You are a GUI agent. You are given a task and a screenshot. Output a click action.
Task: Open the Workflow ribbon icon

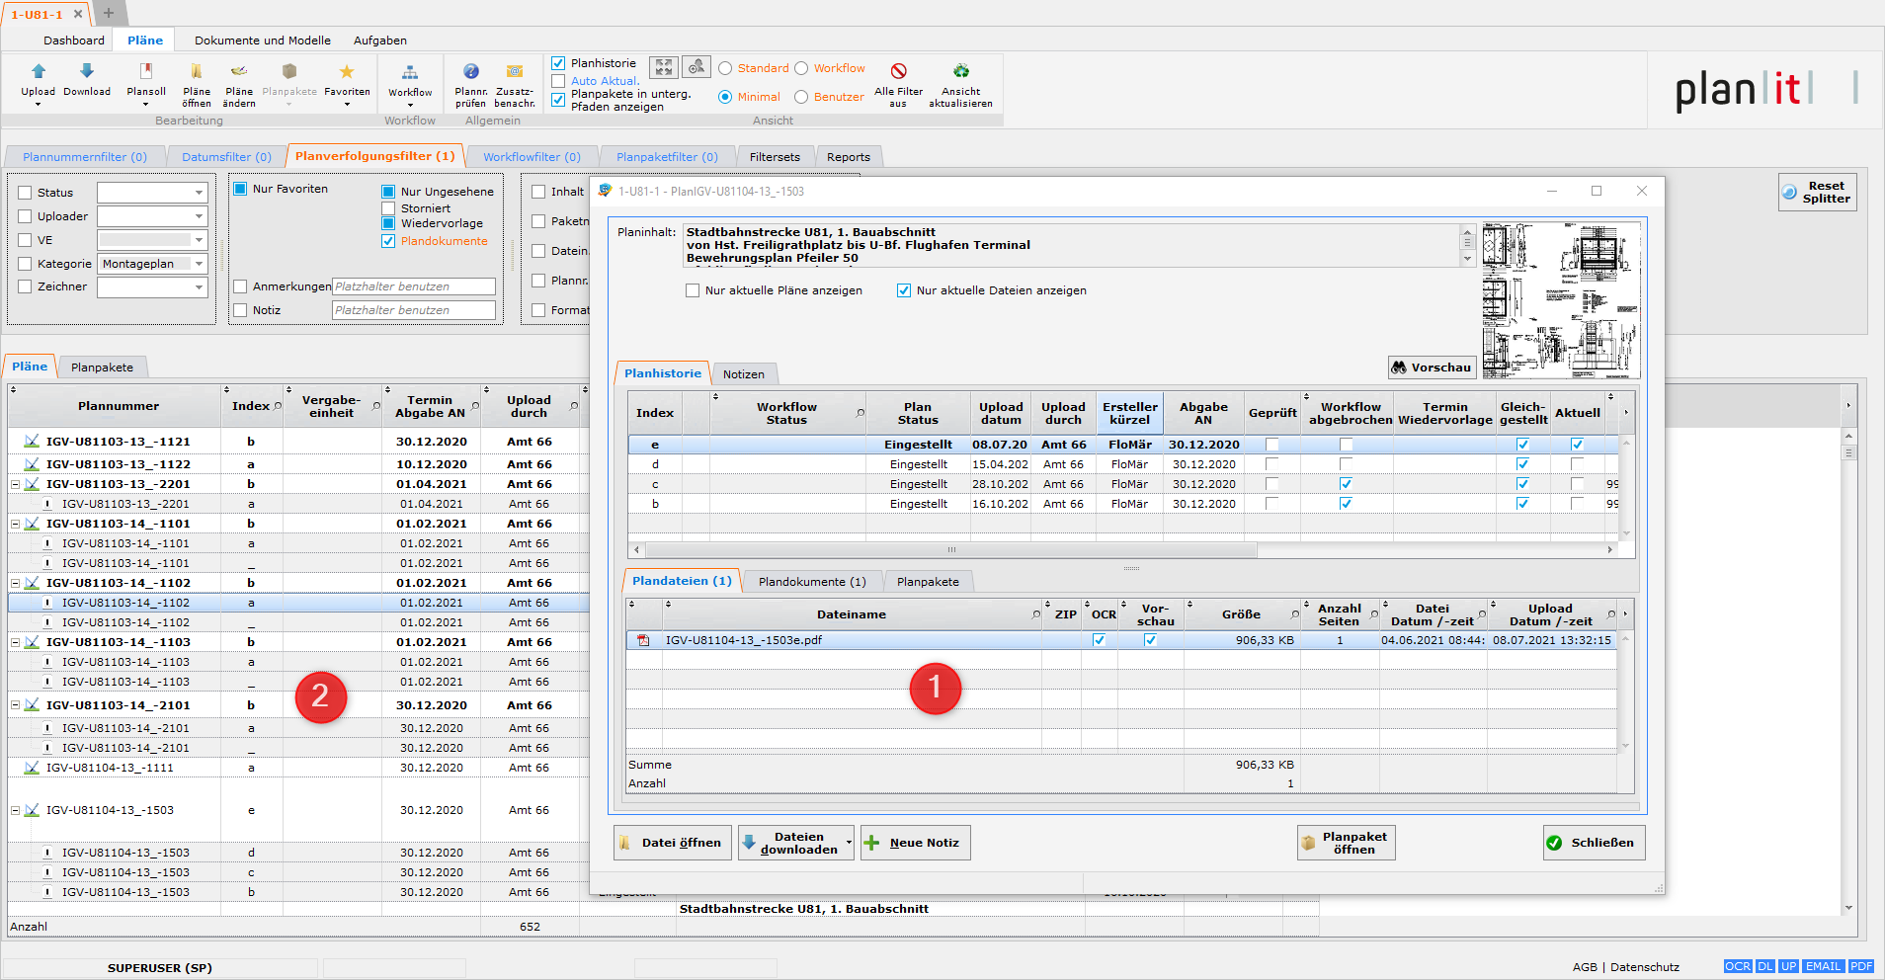pyautogui.click(x=410, y=74)
